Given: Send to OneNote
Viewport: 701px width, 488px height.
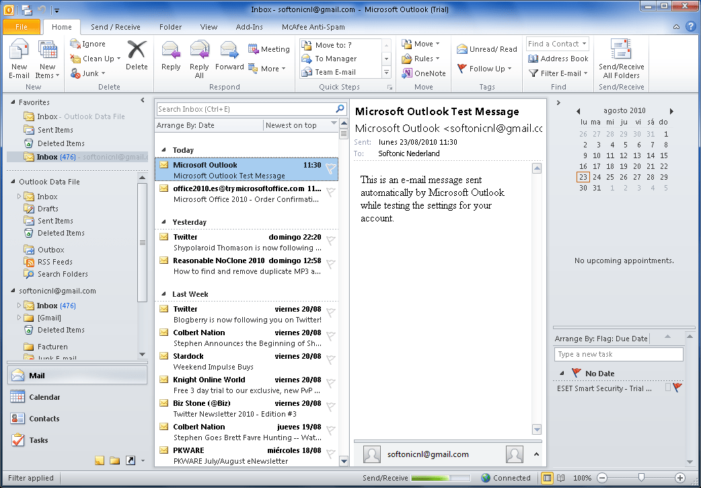Looking at the screenshot, I should [x=423, y=73].
